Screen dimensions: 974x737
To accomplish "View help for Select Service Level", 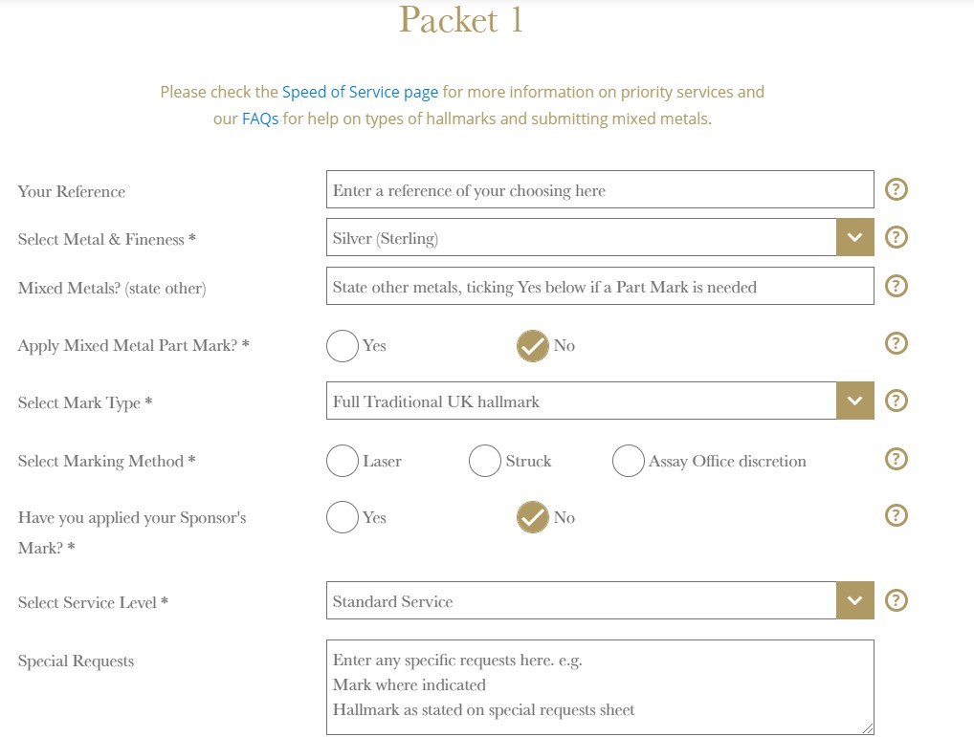I will pyautogui.click(x=896, y=600).
